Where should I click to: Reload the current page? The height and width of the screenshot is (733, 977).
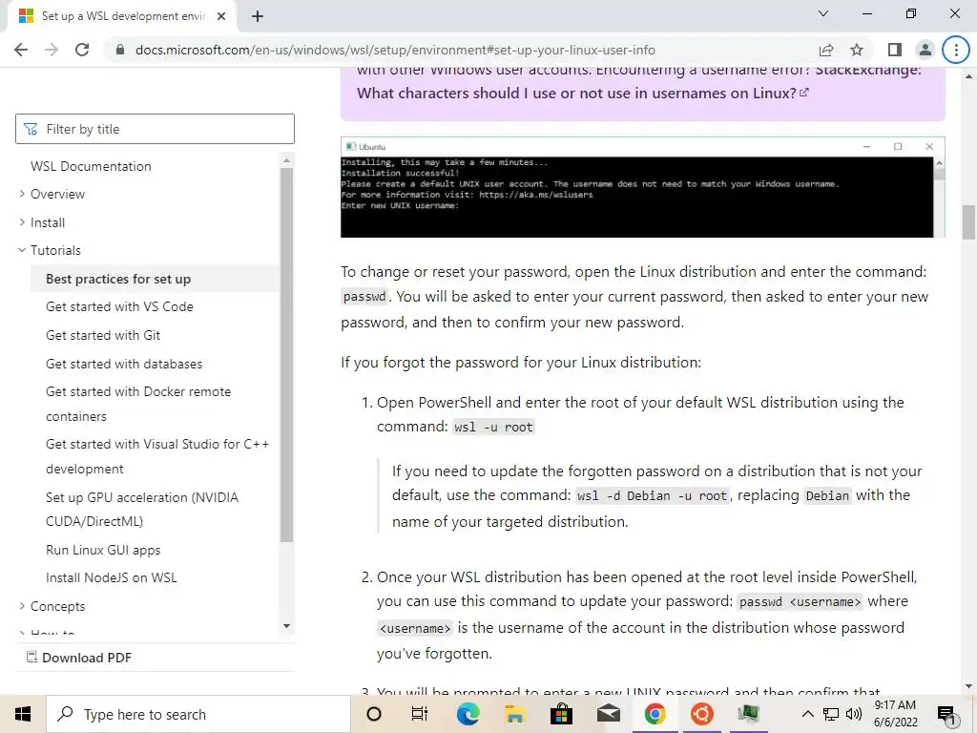(x=82, y=50)
